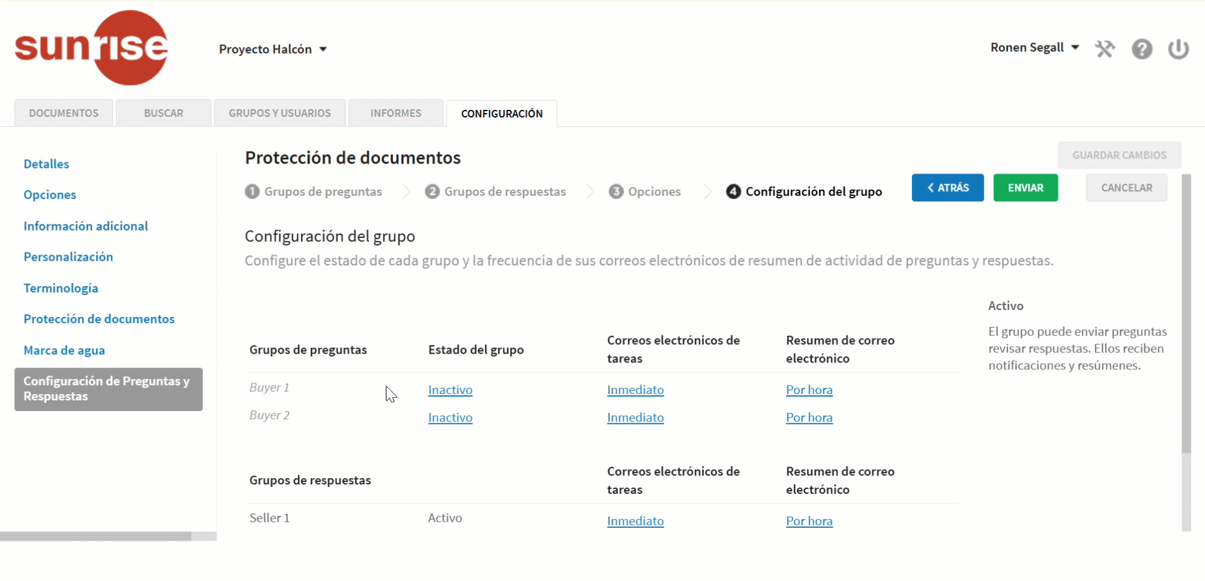The height and width of the screenshot is (581, 1205).
Task: Click the ATRÁS back button
Action: pyautogui.click(x=947, y=188)
